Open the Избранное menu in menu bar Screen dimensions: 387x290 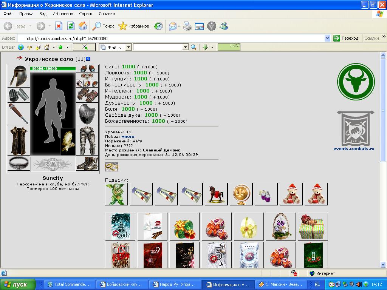(x=63, y=14)
